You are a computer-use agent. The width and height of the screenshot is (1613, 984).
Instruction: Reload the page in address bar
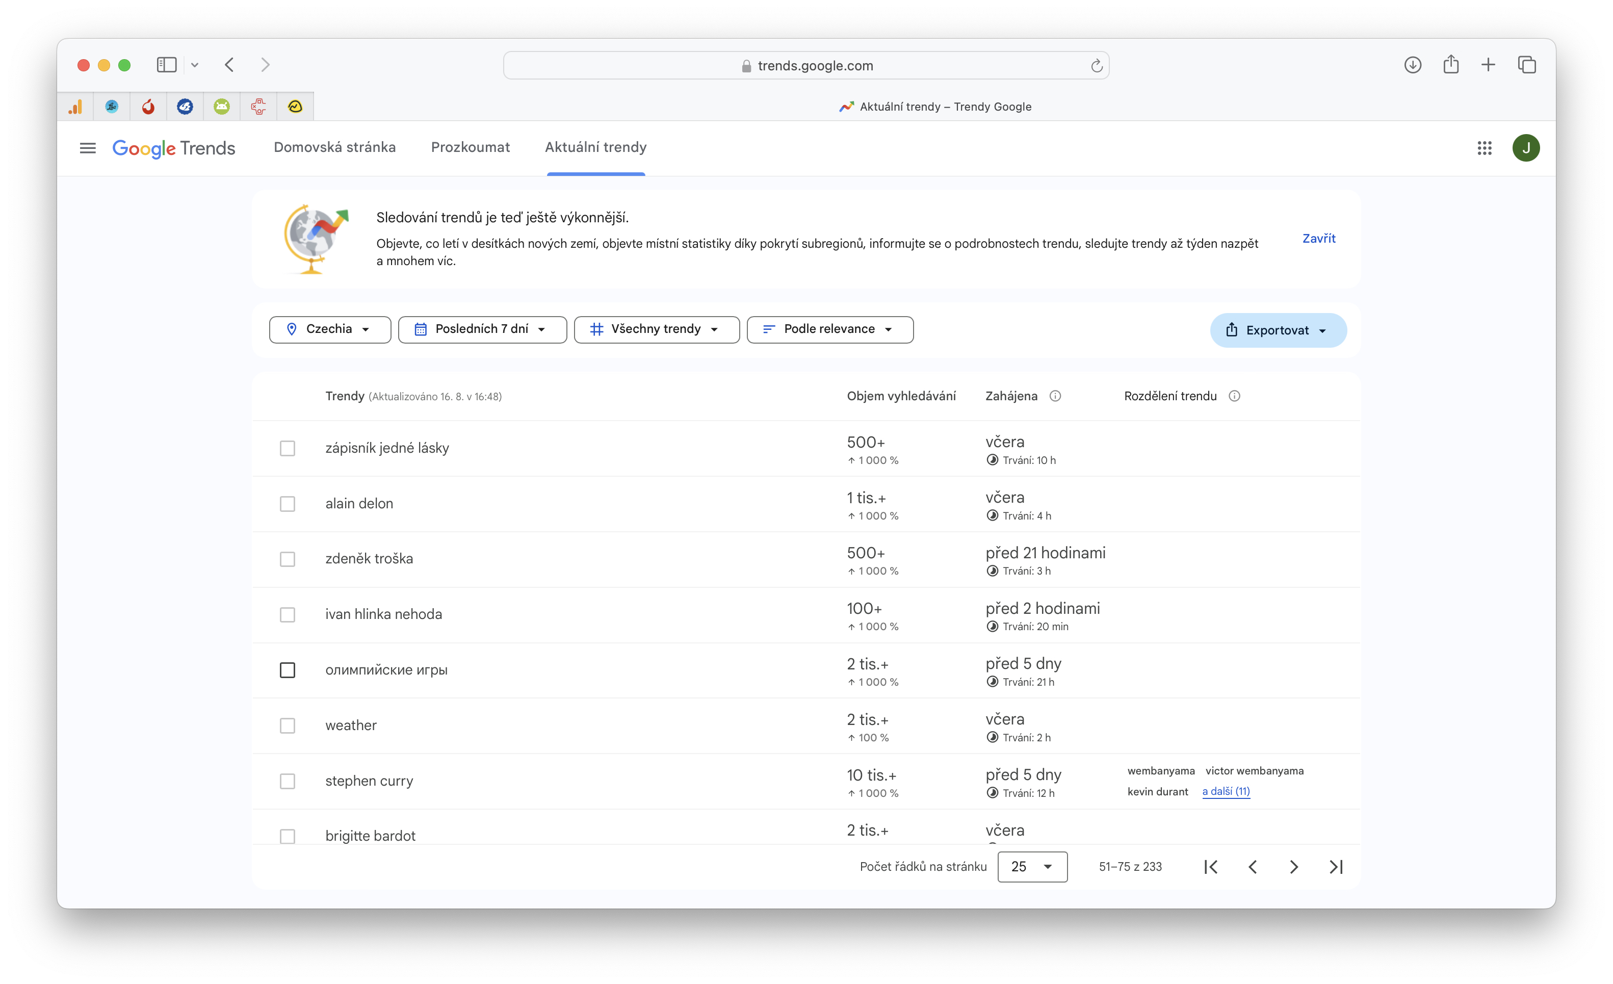click(1097, 65)
